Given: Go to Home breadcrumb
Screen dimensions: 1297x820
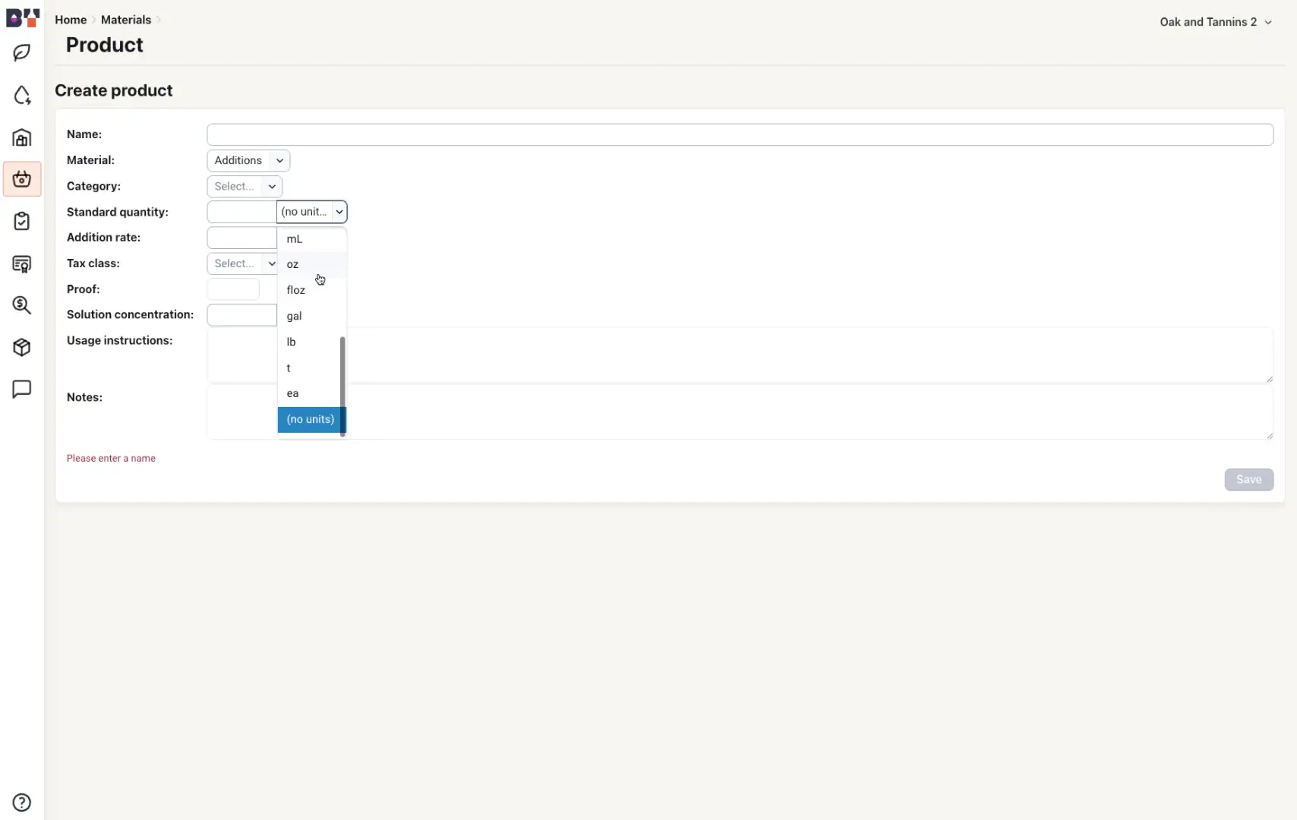Looking at the screenshot, I should coord(71,20).
